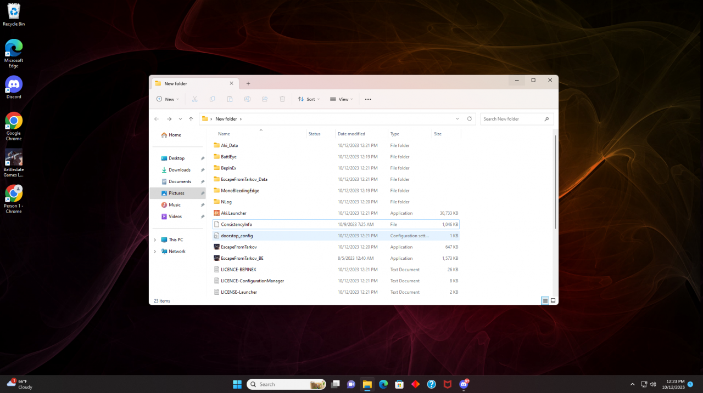Viewport: 703px width, 393px height.
Task: Click the taskbar Search box
Action: pos(286,384)
